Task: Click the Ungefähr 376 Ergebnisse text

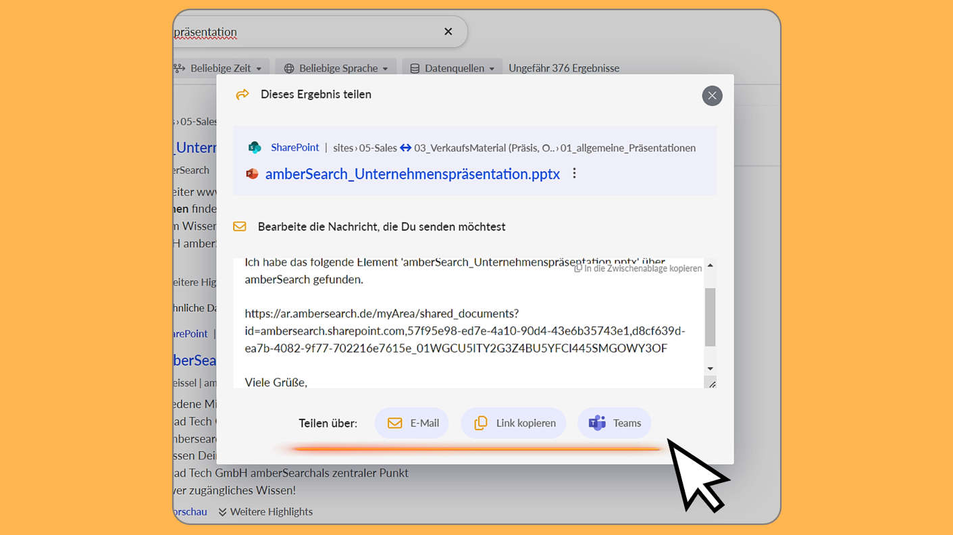Action: click(x=564, y=68)
